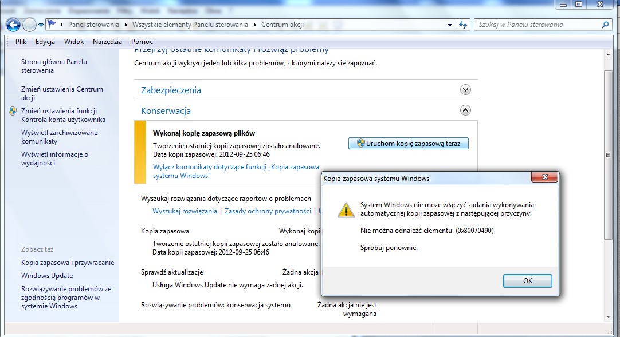Click the vertical scrollbar thumb
The image size is (620, 337).
pyautogui.click(x=609, y=154)
